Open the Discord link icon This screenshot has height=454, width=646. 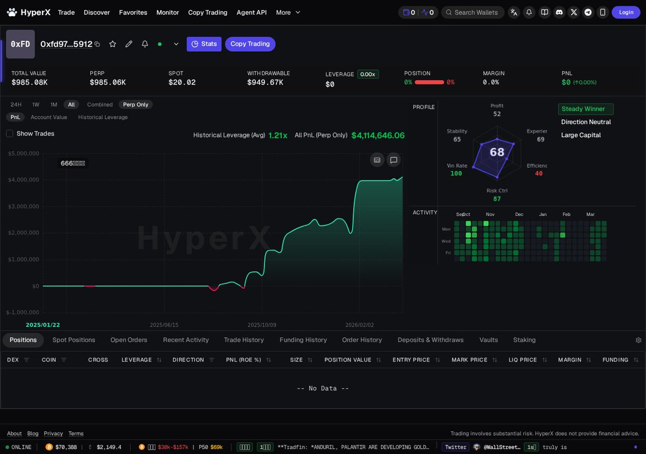[559, 12]
